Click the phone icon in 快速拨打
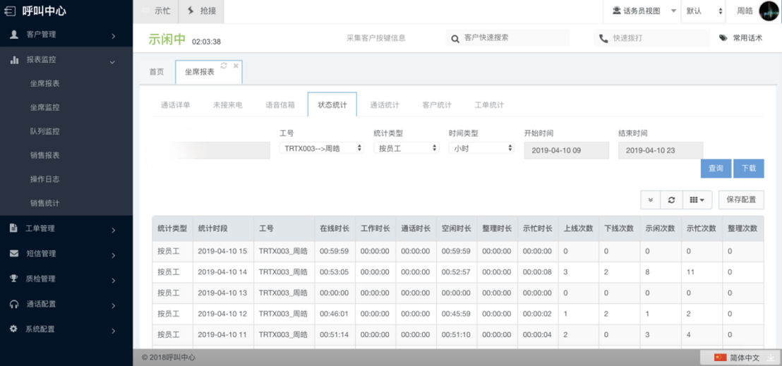 tap(603, 39)
